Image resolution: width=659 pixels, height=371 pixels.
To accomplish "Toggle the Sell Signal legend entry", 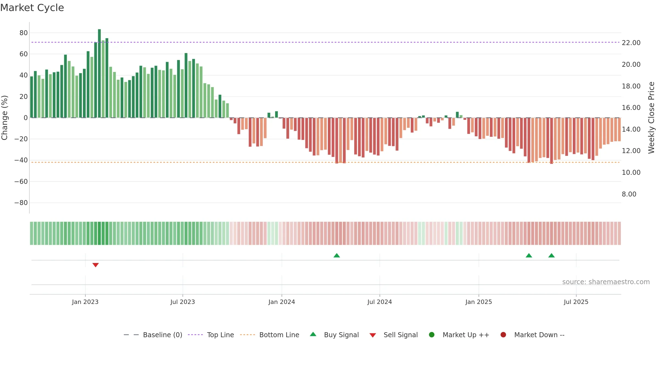I will click(393, 335).
